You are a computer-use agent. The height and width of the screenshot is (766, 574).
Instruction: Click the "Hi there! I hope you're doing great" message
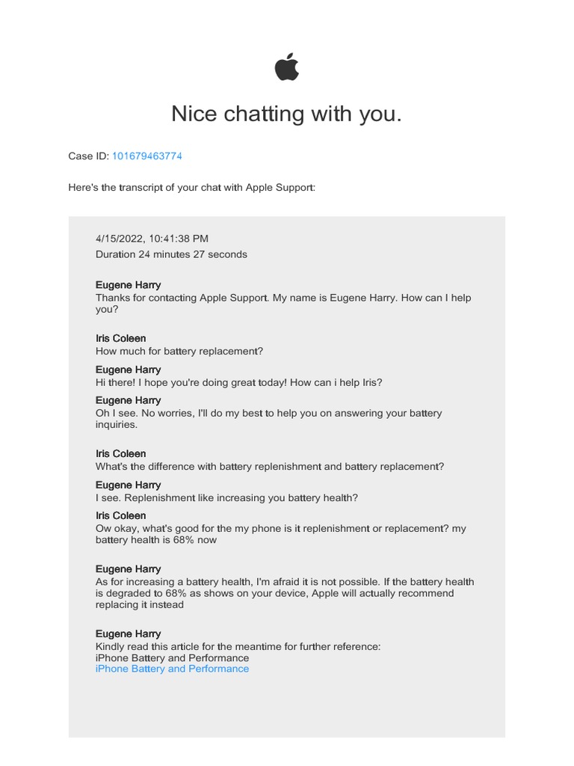click(238, 382)
